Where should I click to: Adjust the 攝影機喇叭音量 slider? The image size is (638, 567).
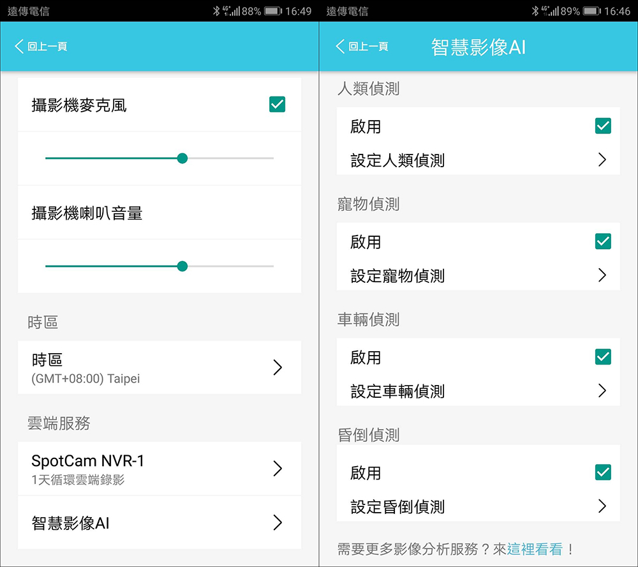pos(159,266)
